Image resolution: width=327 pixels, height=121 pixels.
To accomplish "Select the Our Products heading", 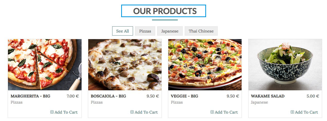I will pos(164,11).
